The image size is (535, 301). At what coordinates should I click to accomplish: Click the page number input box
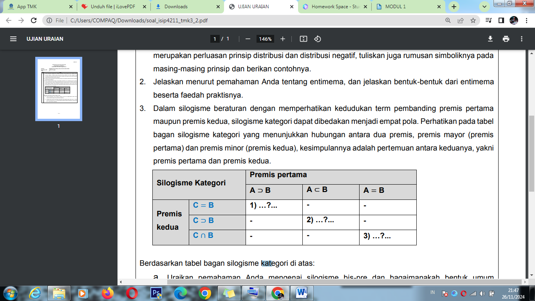[x=215, y=39]
